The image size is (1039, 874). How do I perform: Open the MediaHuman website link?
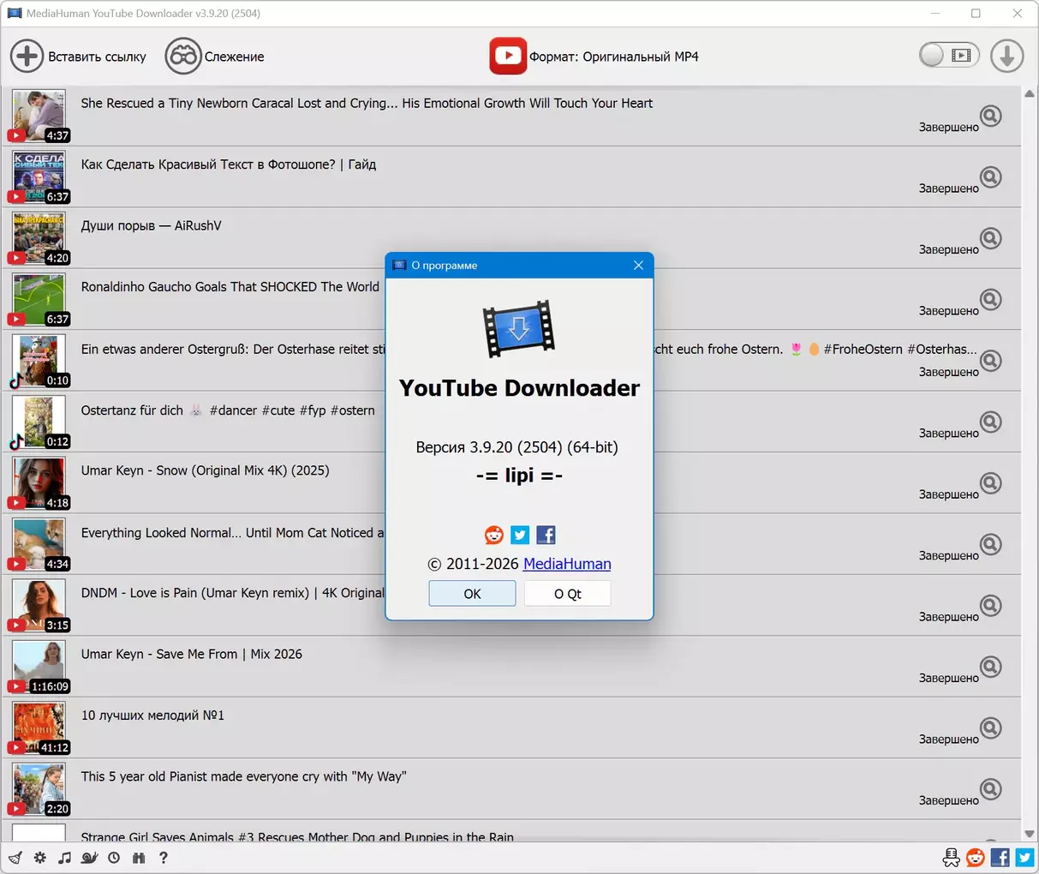567,564
